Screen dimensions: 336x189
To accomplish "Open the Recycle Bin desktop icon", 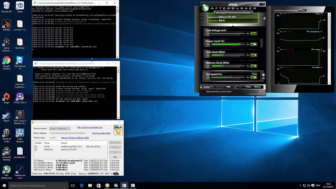I will 7,7.
